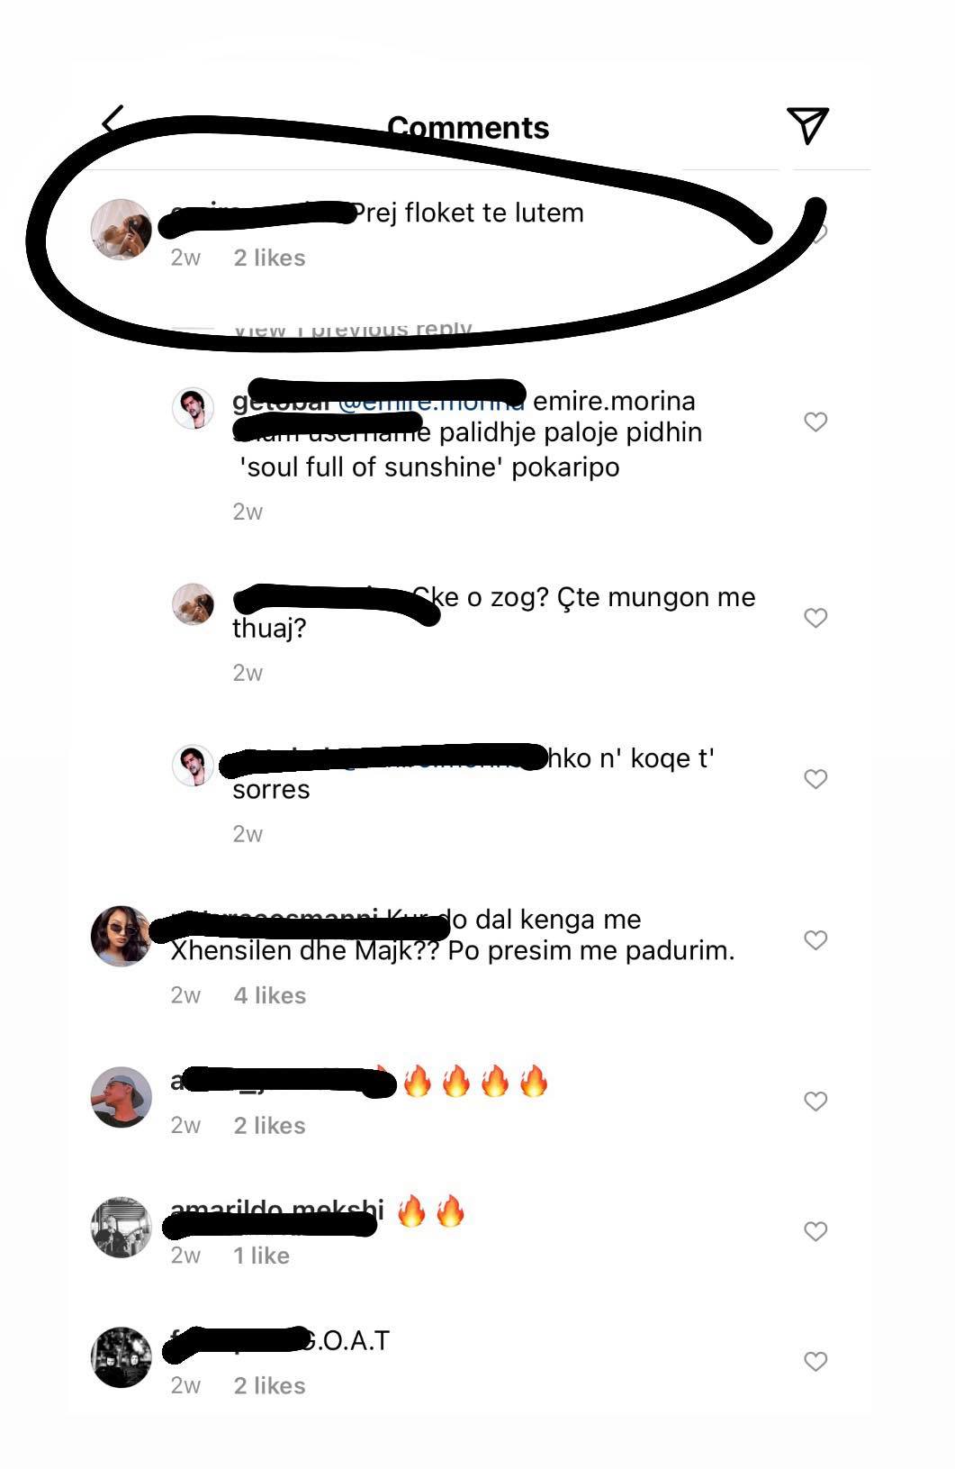Open avatar of 'soul full of sunshine' replier
955x1469 pixels.
tap(193, 409)
